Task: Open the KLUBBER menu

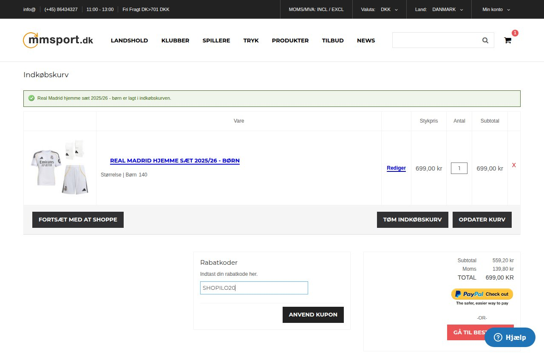Action: click(x=175, y=41)
